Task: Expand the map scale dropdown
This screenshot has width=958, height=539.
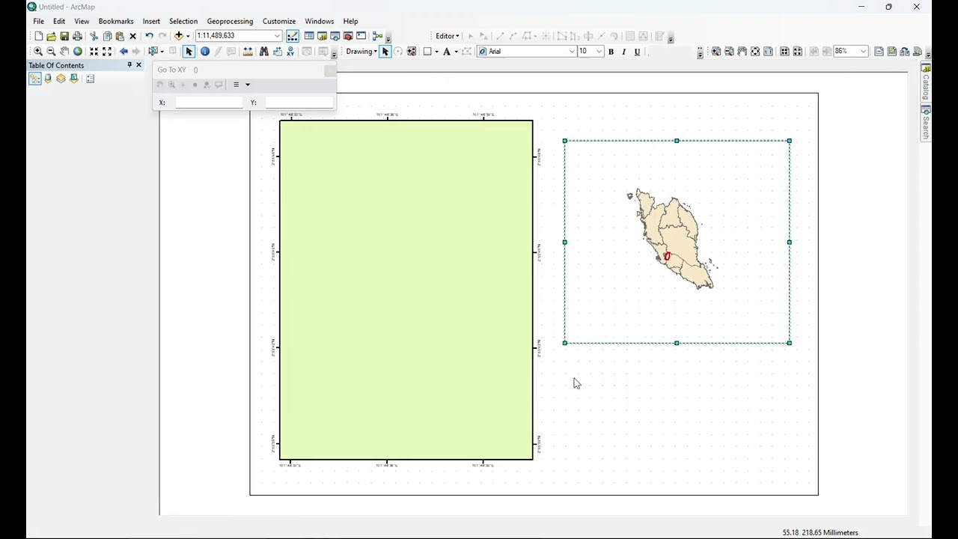Action: tap(277, 36)
